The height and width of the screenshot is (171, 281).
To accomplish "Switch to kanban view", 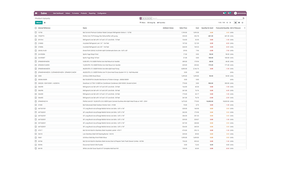I will 239,23.
